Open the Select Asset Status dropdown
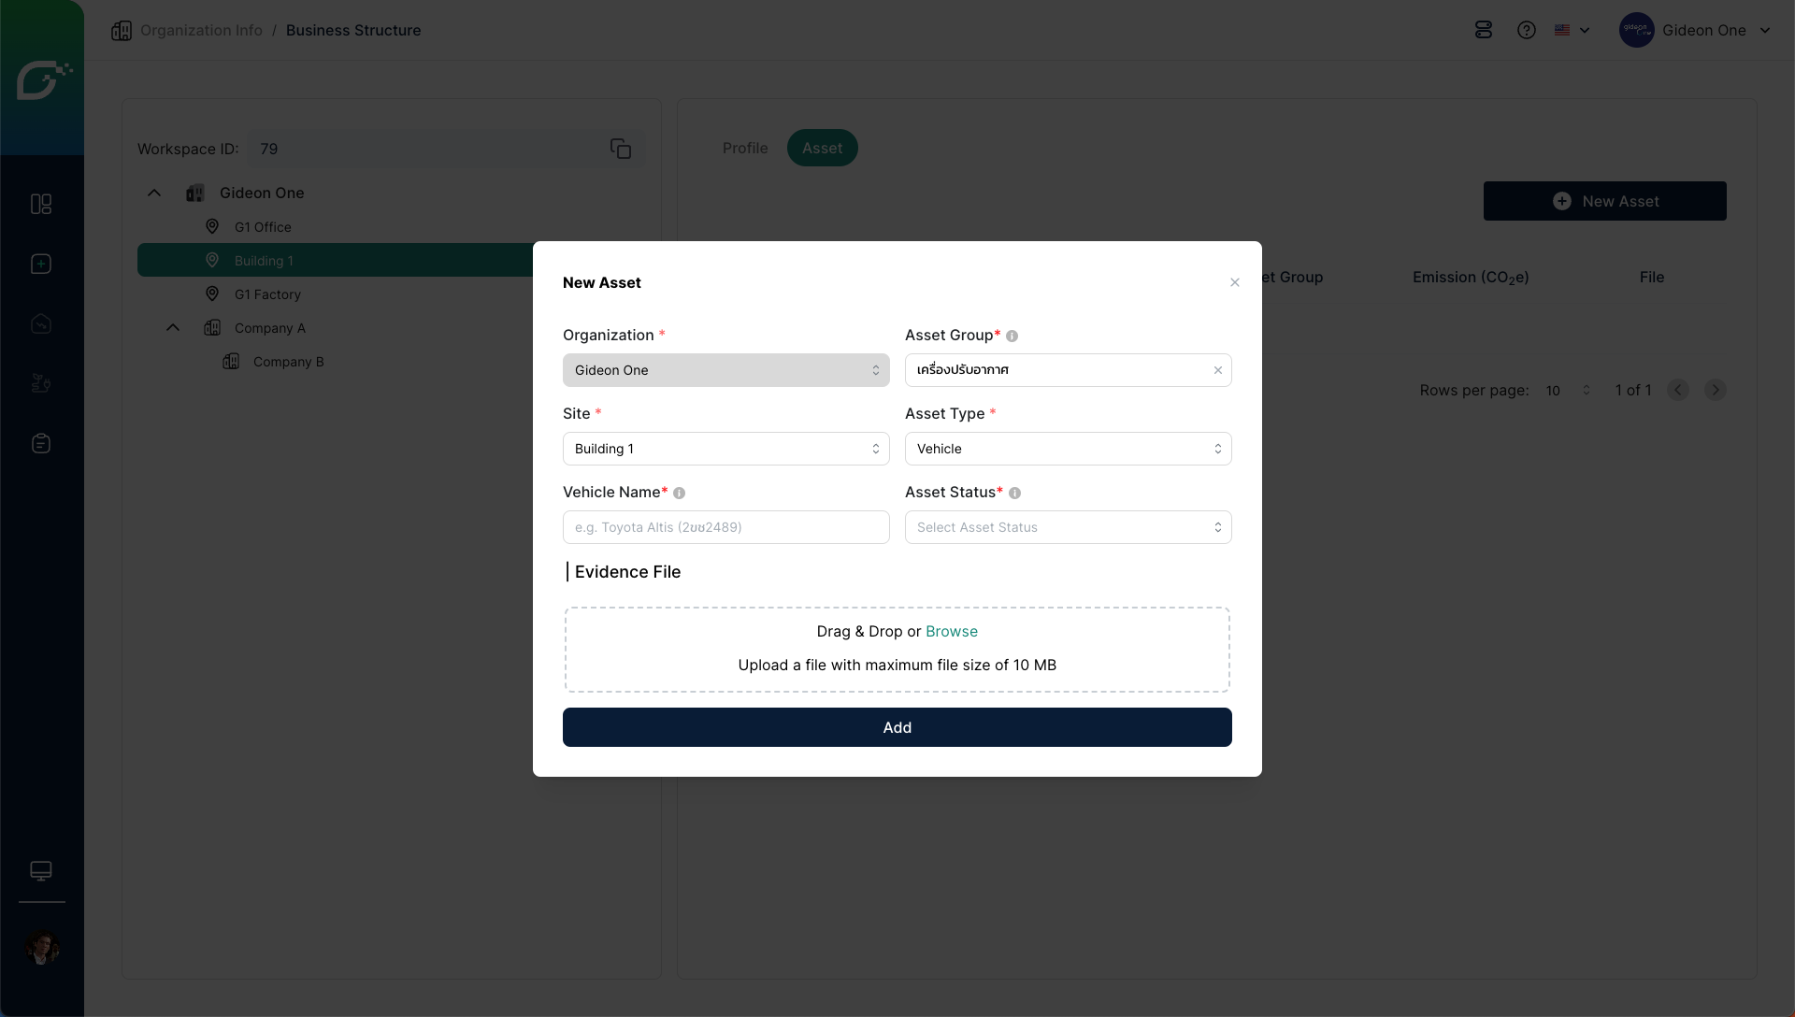Image resolution: width=1795 pixels, height=1017 pixels. [1068, 527]
